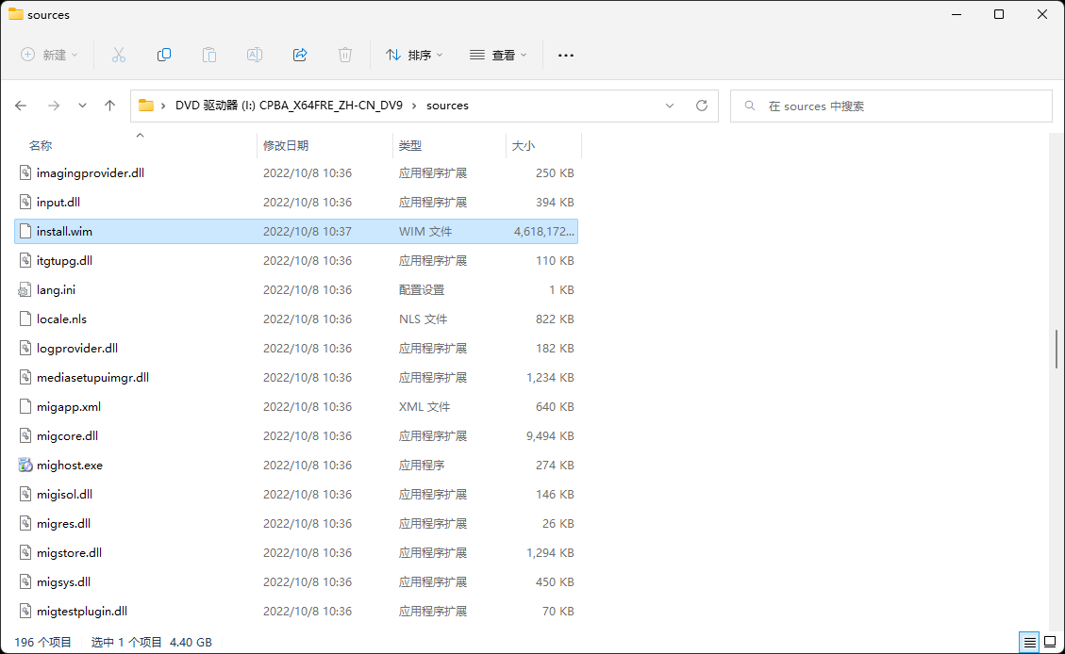The width and height of the screenshot is (1065, 654).
Task: Sort by 修改日期 column header
Action: [286, 145]
